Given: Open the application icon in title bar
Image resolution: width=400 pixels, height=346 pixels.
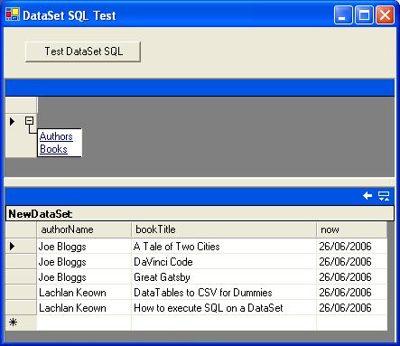Looking at the screenshot, I should pos(13,14).
